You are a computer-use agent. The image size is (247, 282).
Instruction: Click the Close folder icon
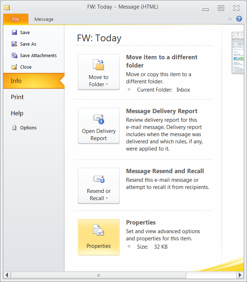tap(14, 67)
